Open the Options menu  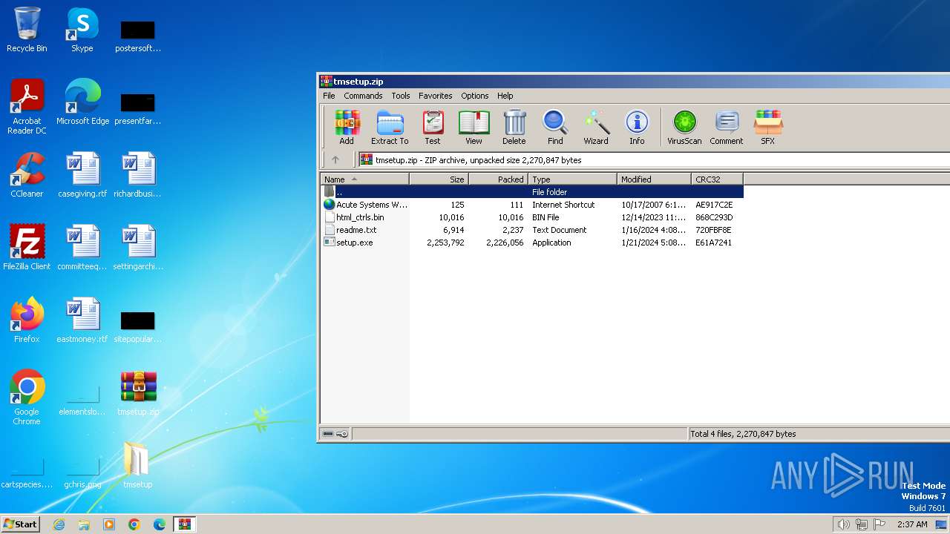(x=475, y=96)
